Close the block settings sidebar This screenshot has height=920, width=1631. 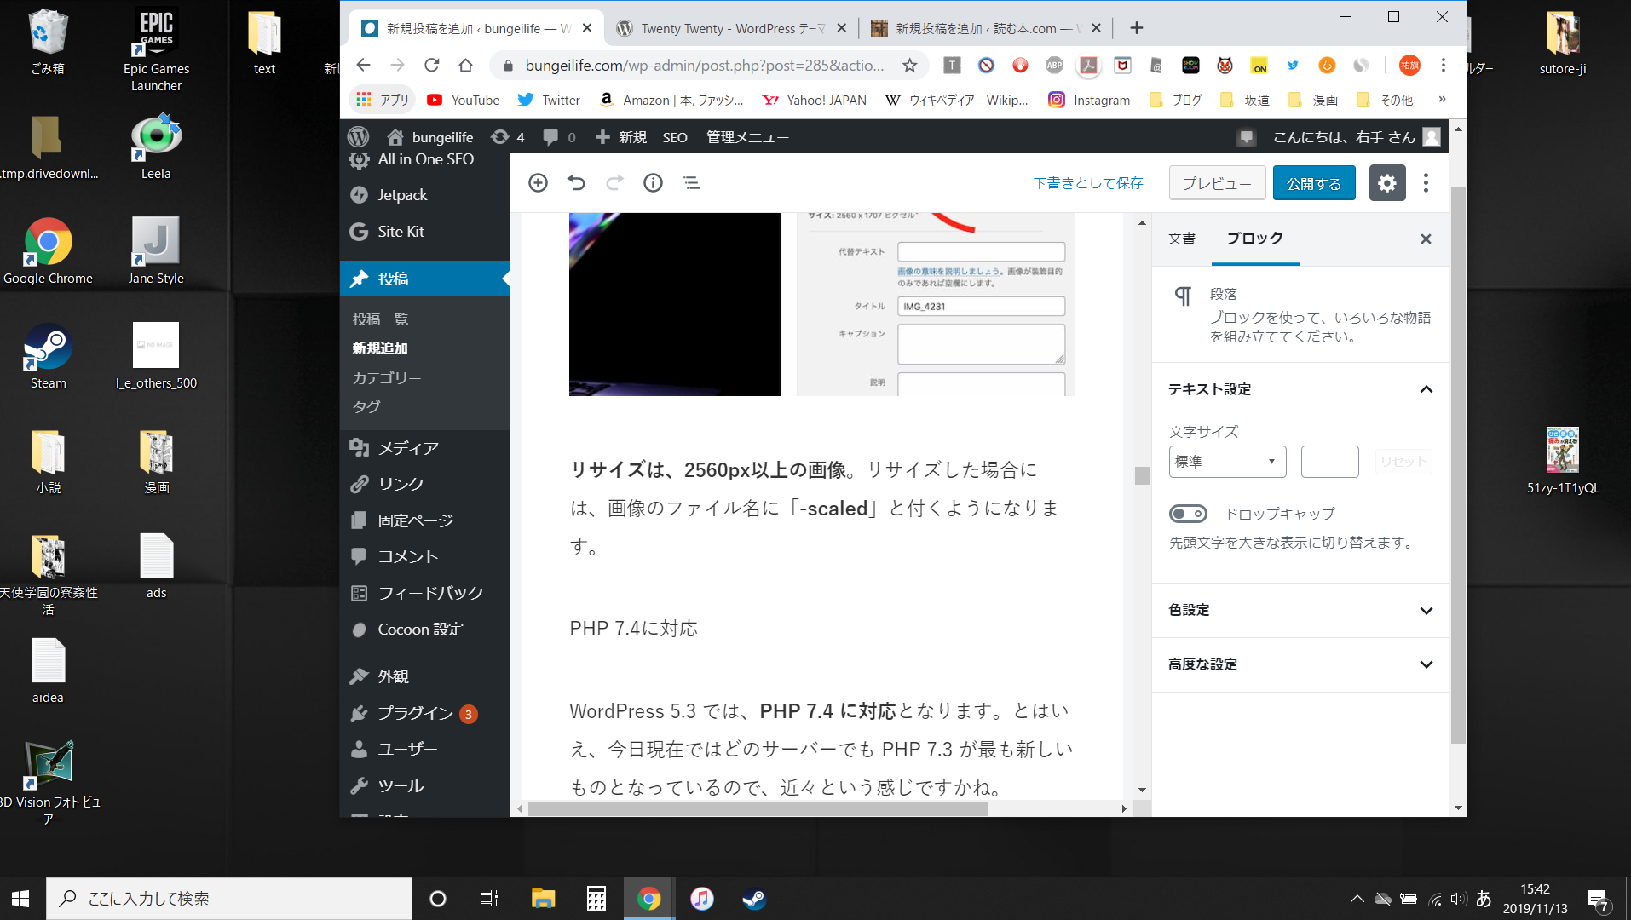(1426, 239)
